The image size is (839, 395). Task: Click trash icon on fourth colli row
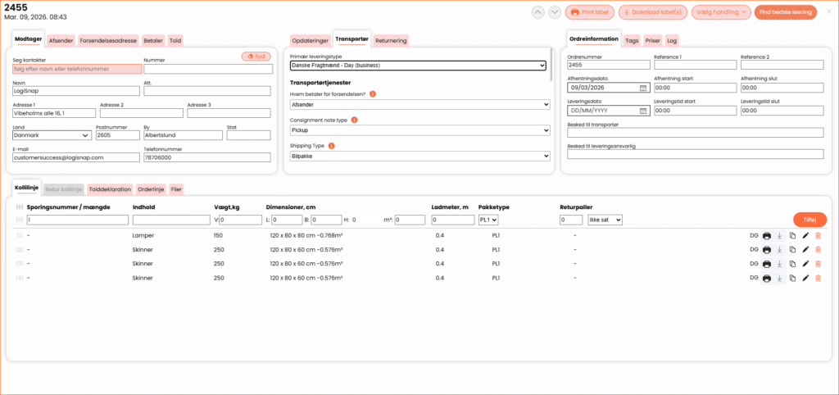(x=818, y=279)
